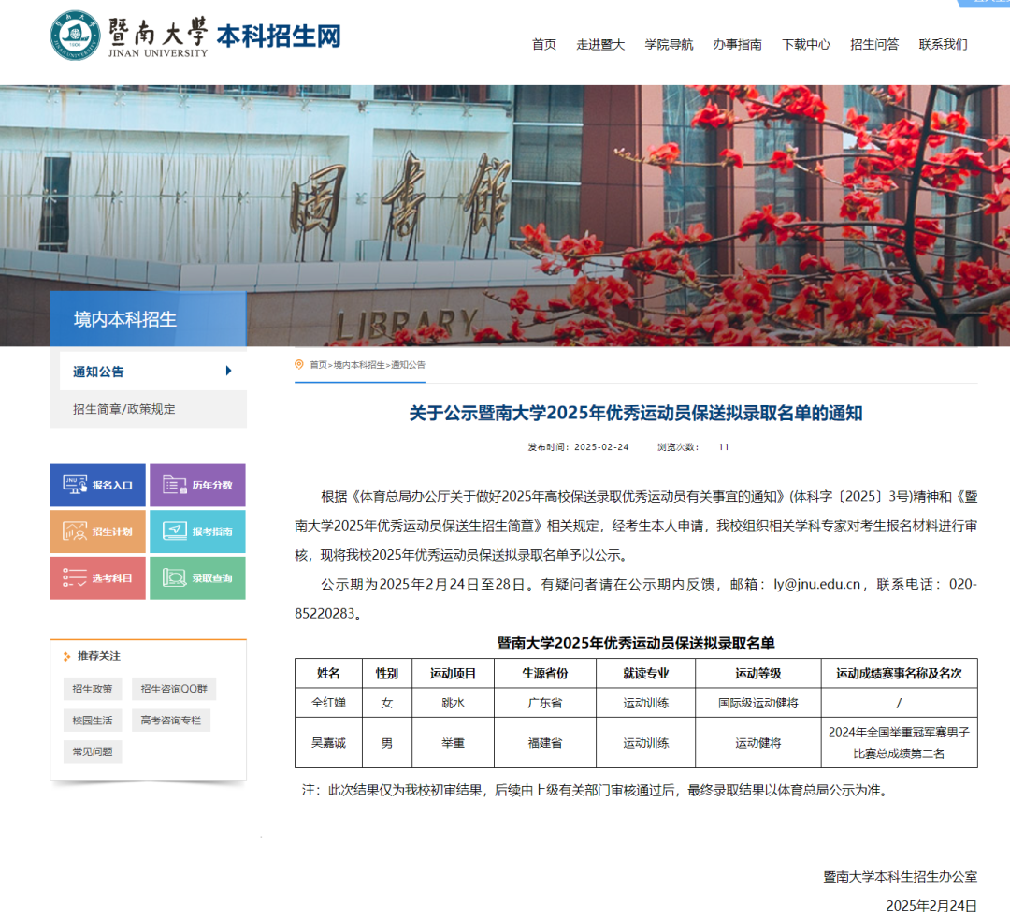The height and width of the screenshot is (919, 1010).
Task: Select 通知公告 in the sidebar menu
Action: pyautogui.click(x=152, y=372)
